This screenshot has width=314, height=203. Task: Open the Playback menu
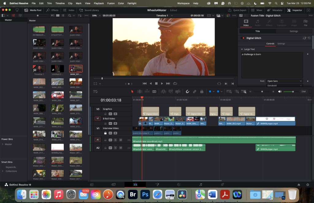(x=99, y=3)
